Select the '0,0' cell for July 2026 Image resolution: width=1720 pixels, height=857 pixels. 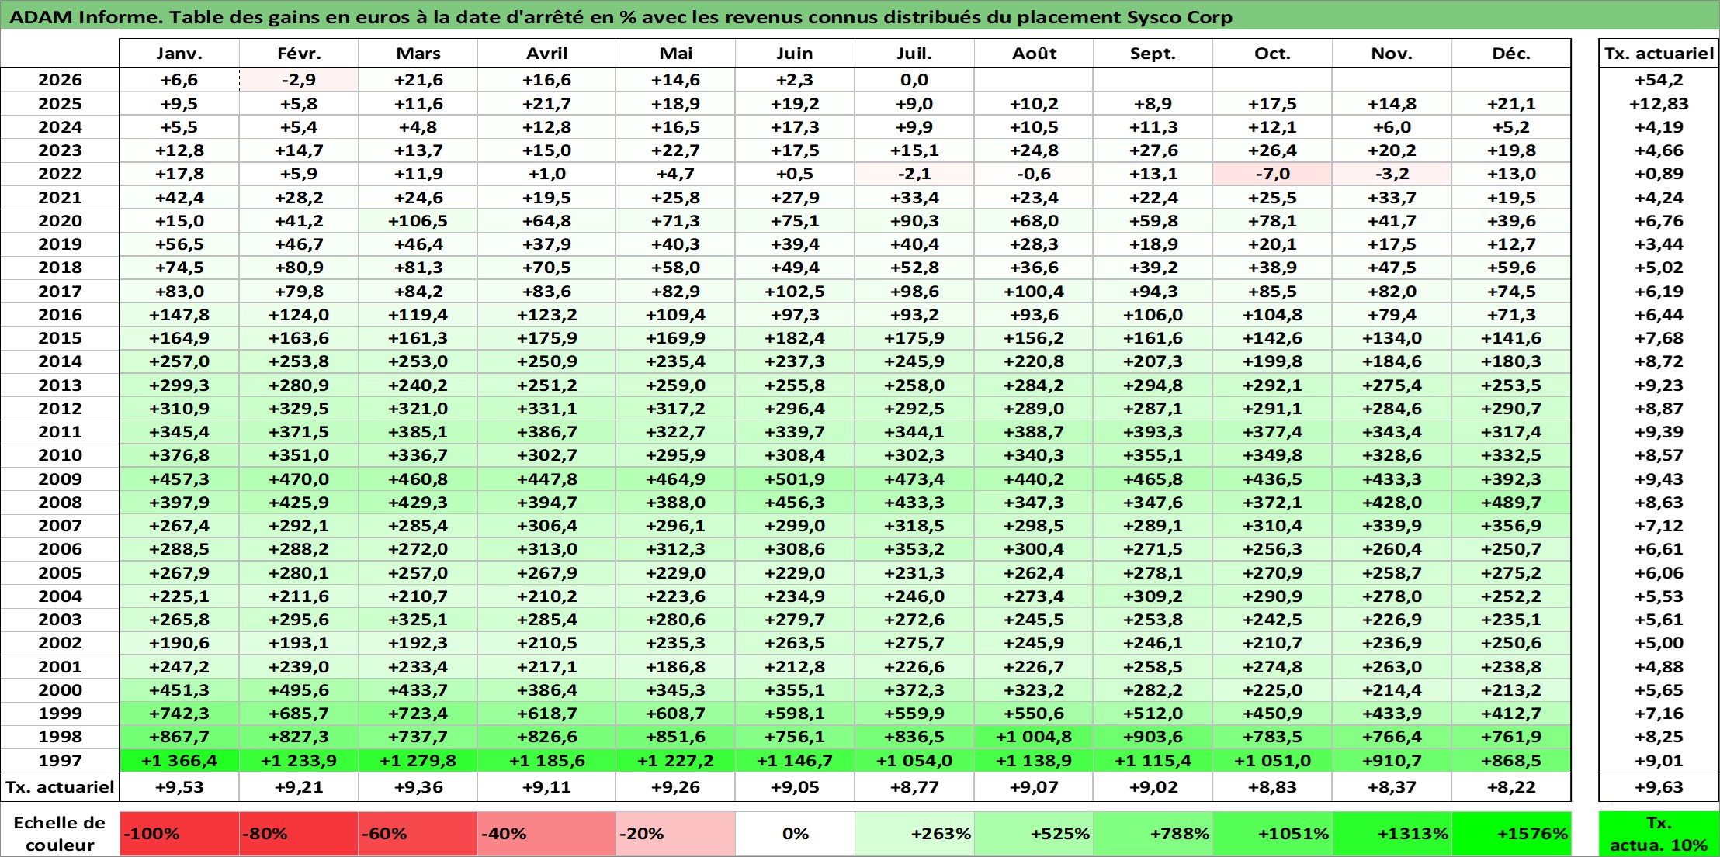[x=915, y=80]
